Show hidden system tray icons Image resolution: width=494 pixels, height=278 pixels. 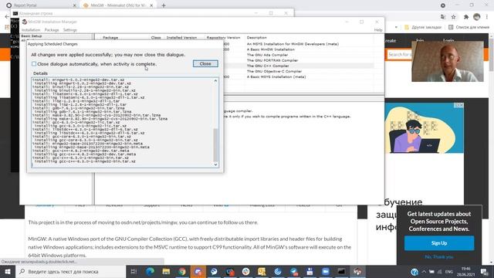(x=424, y=272)
